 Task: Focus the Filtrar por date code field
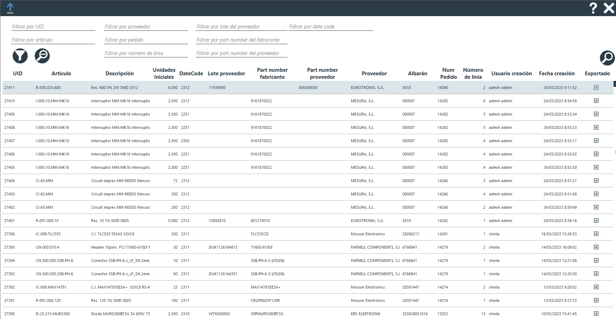[x=330, y=27]
